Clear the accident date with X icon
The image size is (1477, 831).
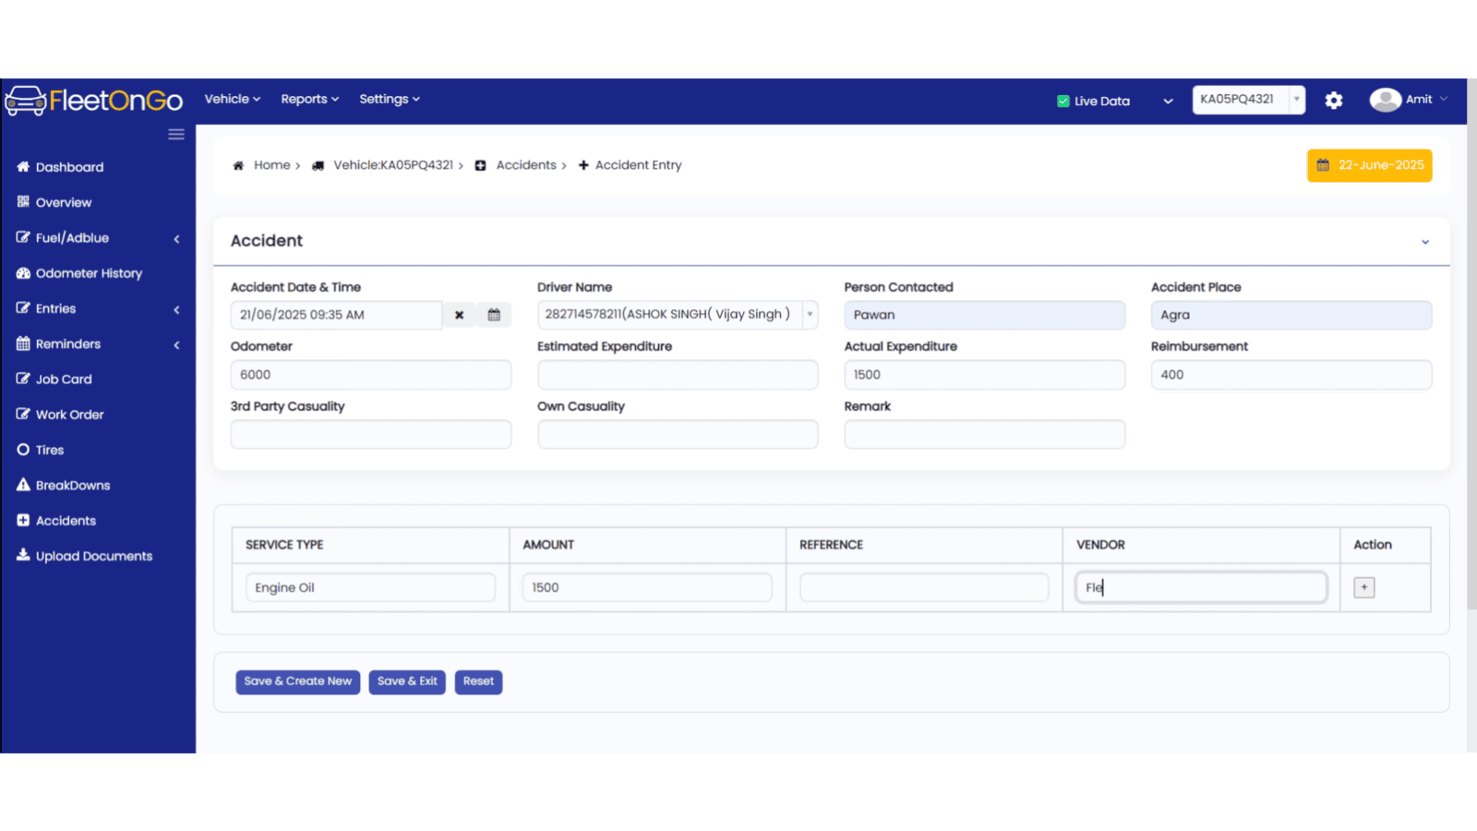[459, 315]
